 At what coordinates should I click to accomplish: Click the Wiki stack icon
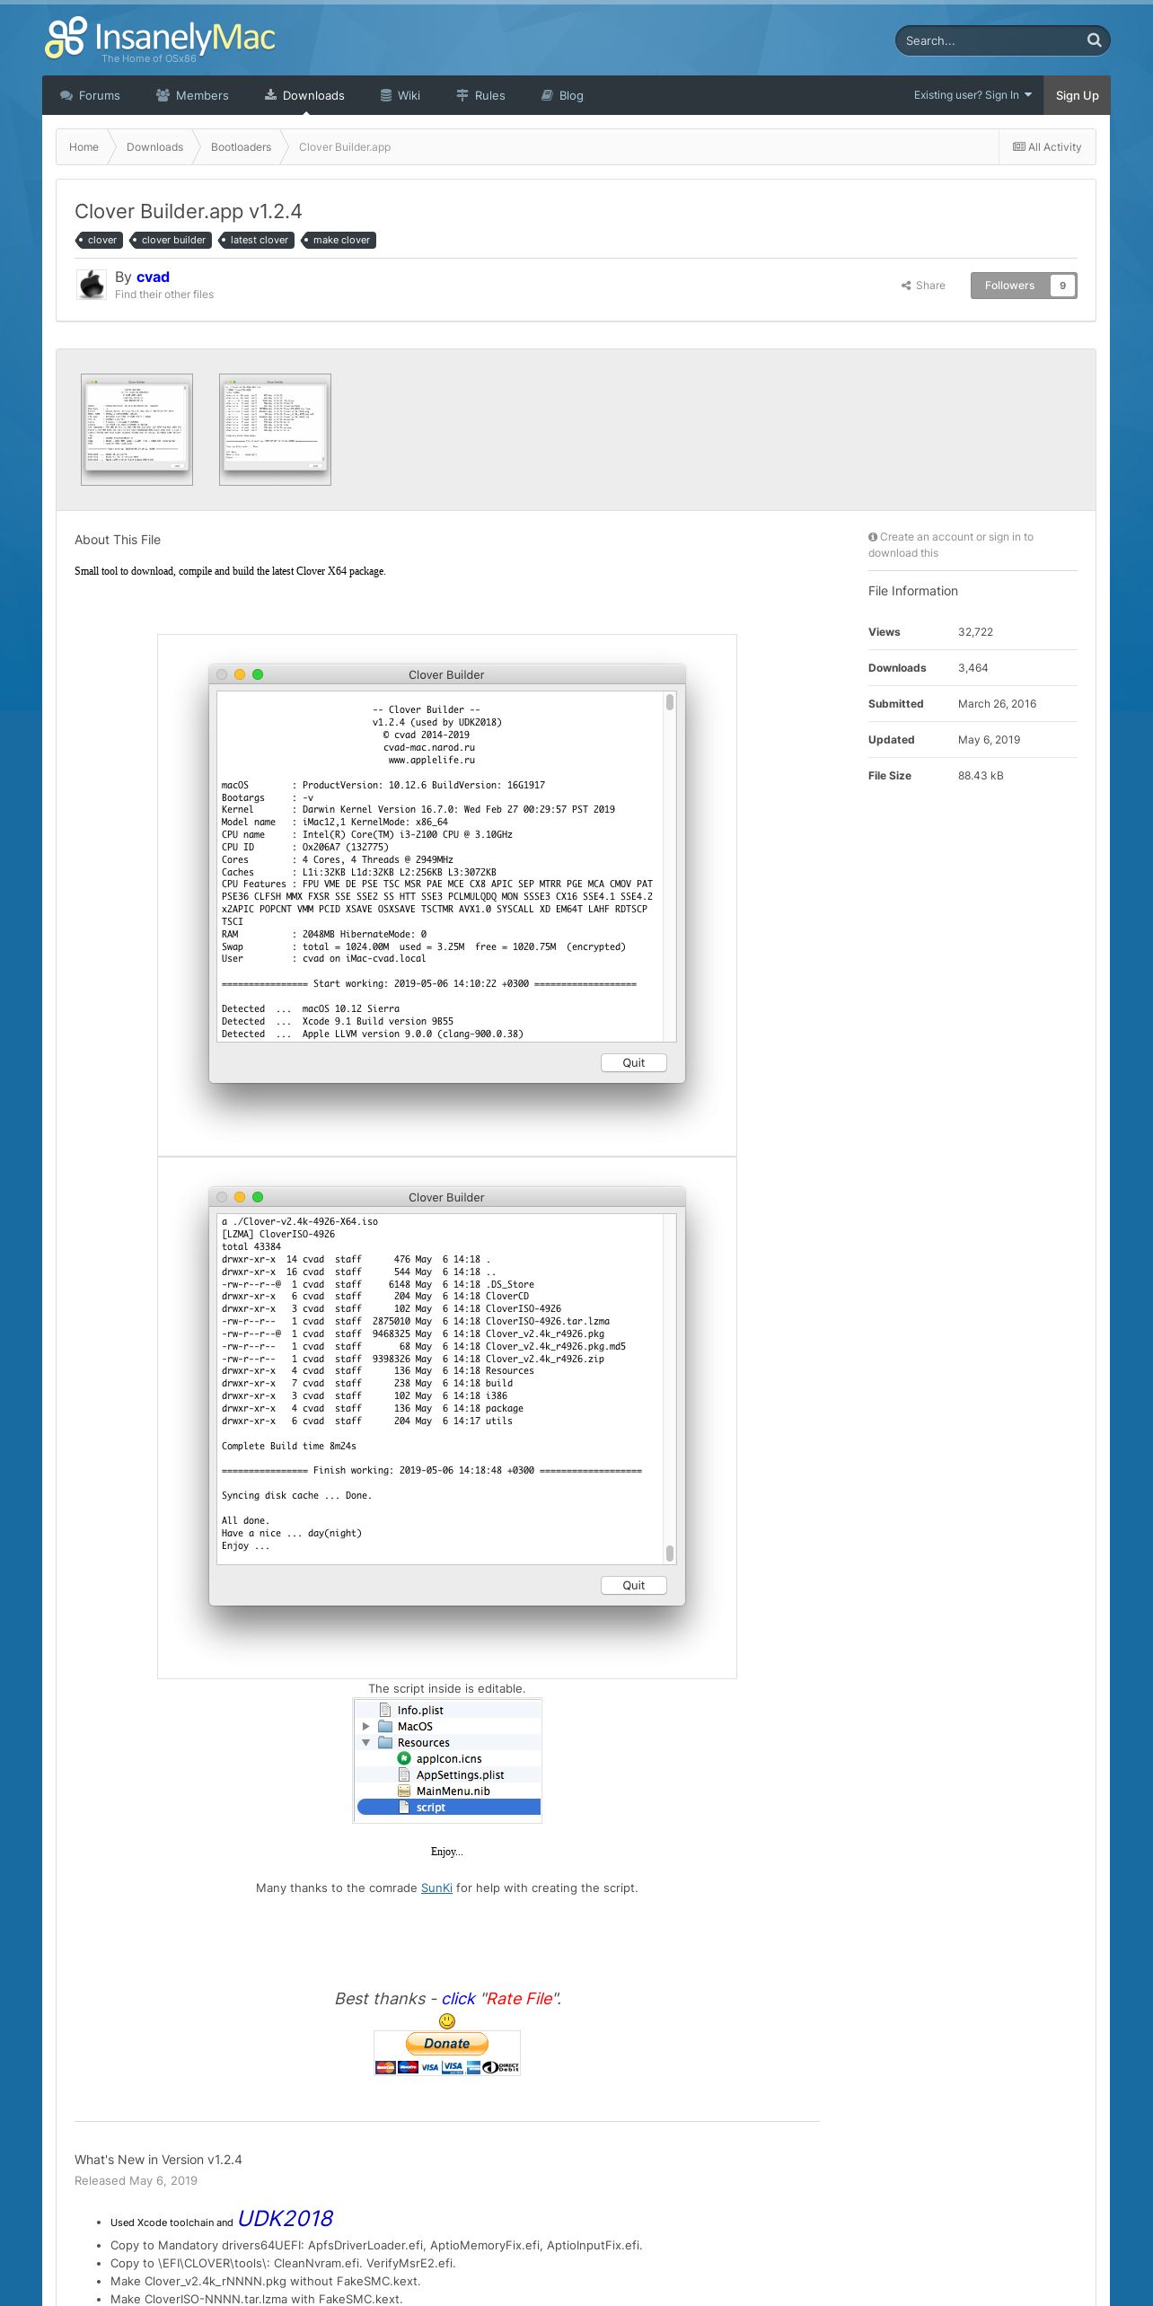386,95
